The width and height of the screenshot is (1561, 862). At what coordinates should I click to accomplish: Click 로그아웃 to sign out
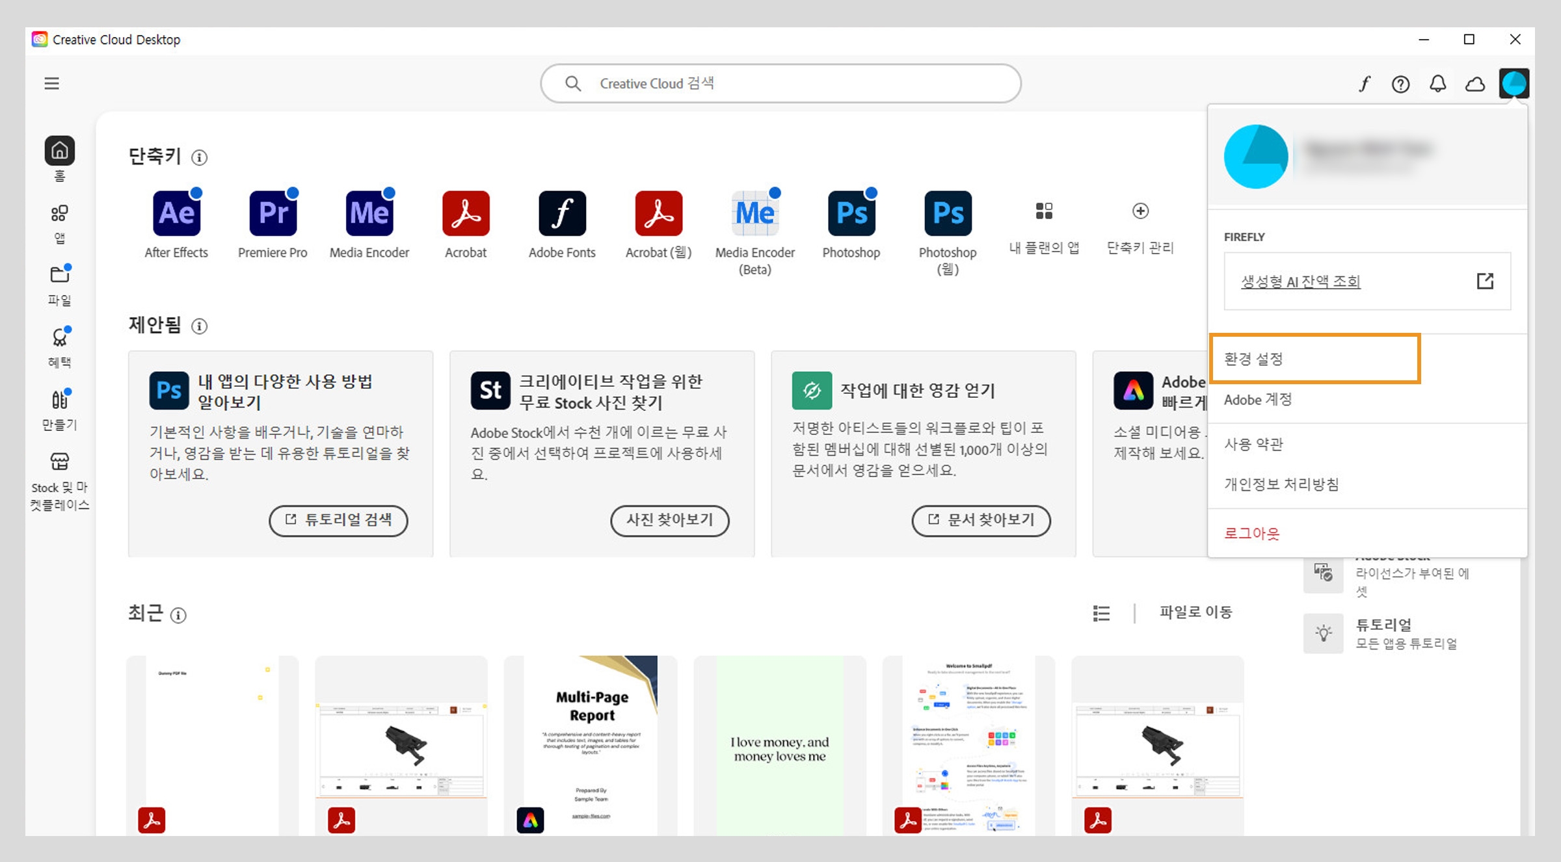click(x=1250, y=533)
